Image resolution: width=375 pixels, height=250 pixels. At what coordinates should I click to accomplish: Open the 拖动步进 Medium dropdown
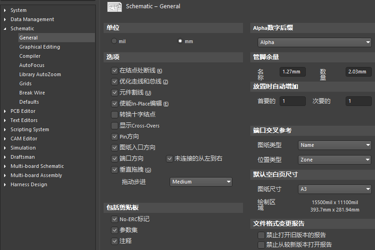[201, 182]
